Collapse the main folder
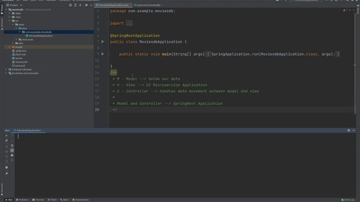 (13, 25)
